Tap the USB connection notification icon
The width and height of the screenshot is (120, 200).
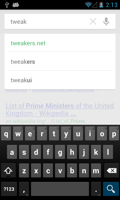[6, 5]
